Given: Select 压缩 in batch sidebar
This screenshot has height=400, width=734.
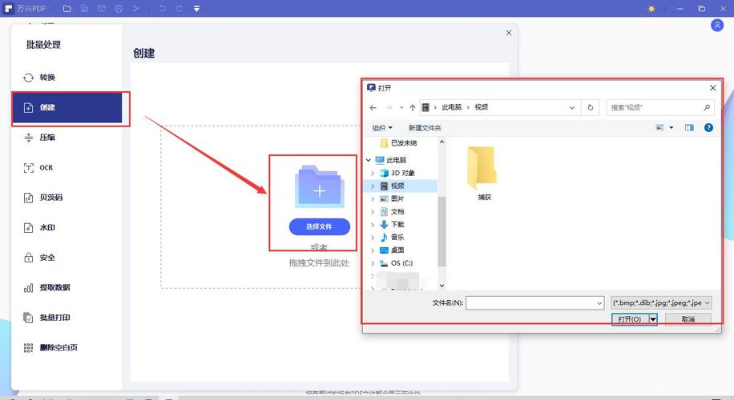Looking at the screenshot, I should [x=67, y=138].
